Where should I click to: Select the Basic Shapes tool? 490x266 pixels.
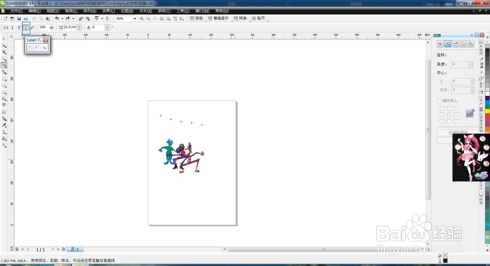pos(4,99)
